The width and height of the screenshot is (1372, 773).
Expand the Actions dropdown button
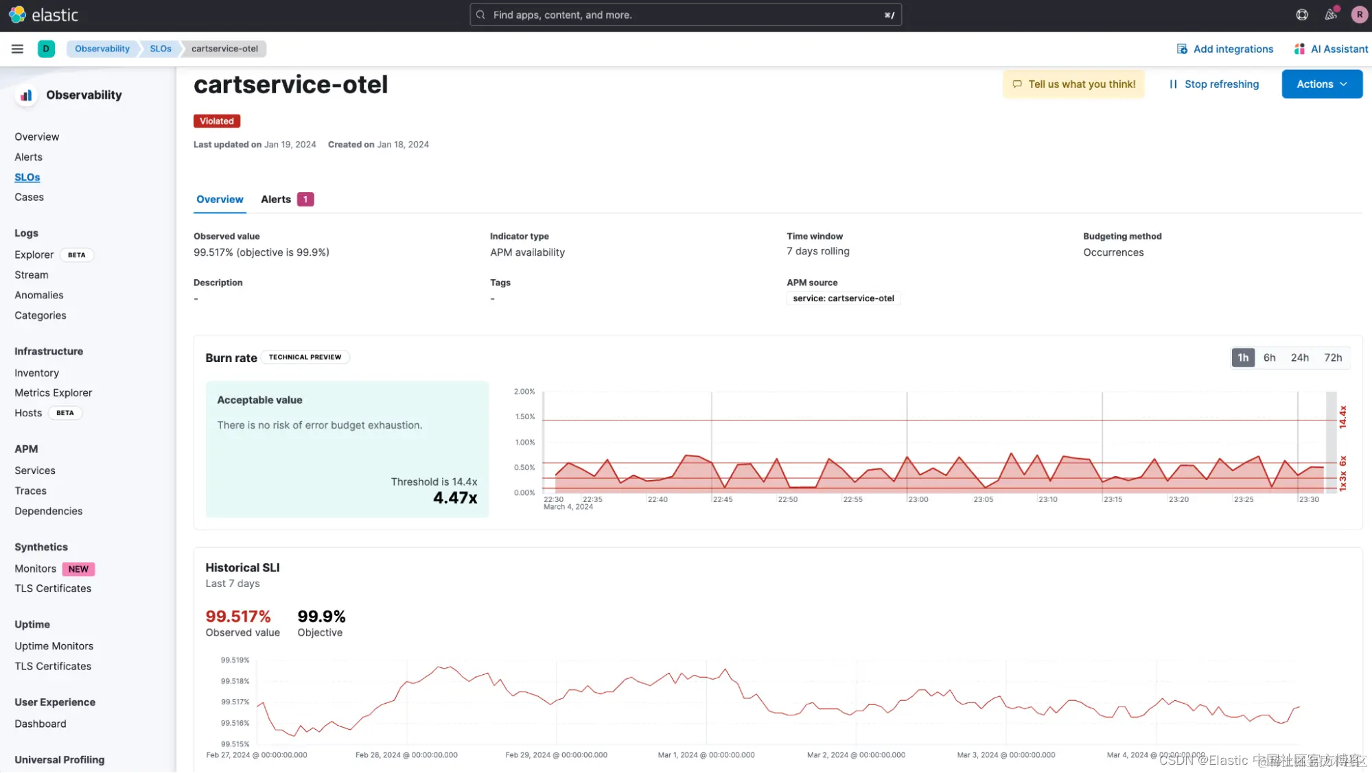(x=1321, y=84)
